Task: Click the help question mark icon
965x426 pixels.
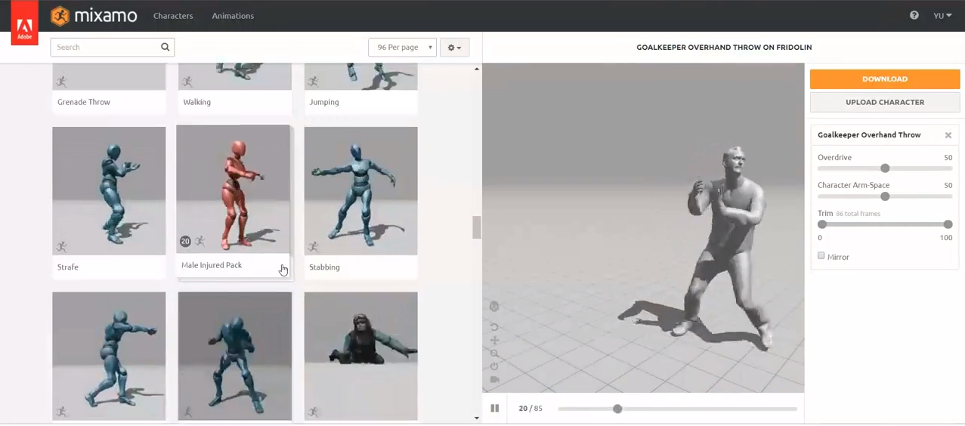Action: 914,15
